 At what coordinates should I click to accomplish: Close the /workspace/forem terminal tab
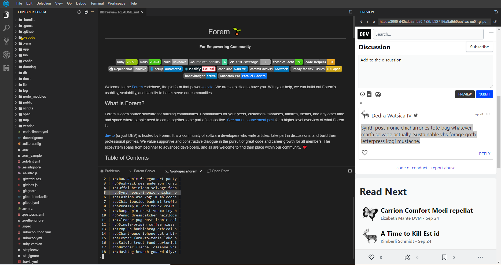pyautogui.click(x=201, y=171)
